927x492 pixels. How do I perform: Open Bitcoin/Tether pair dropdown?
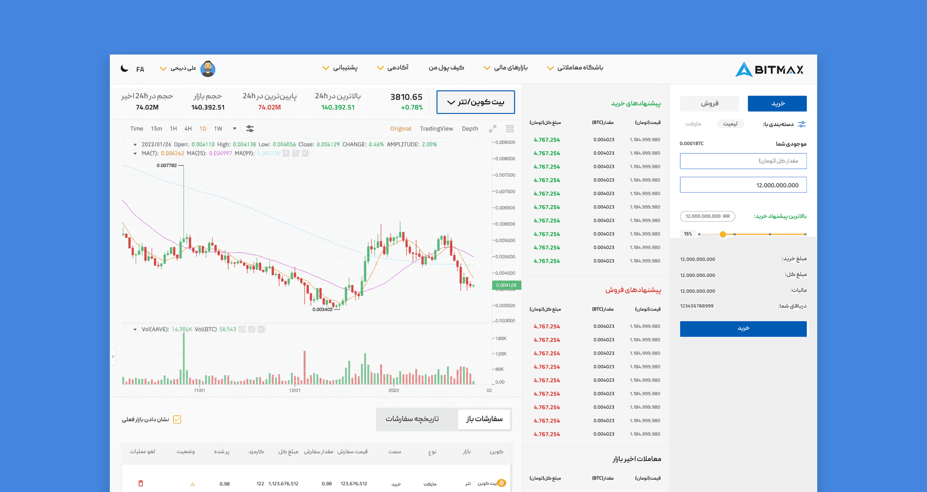476,102
